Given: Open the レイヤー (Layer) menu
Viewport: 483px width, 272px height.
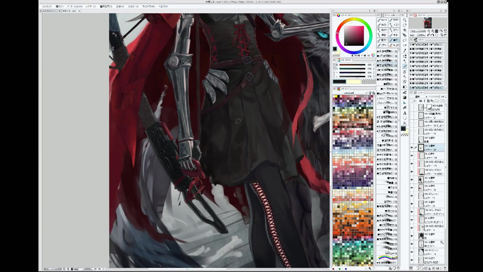Looking at the screenshot, I should 91,6.
